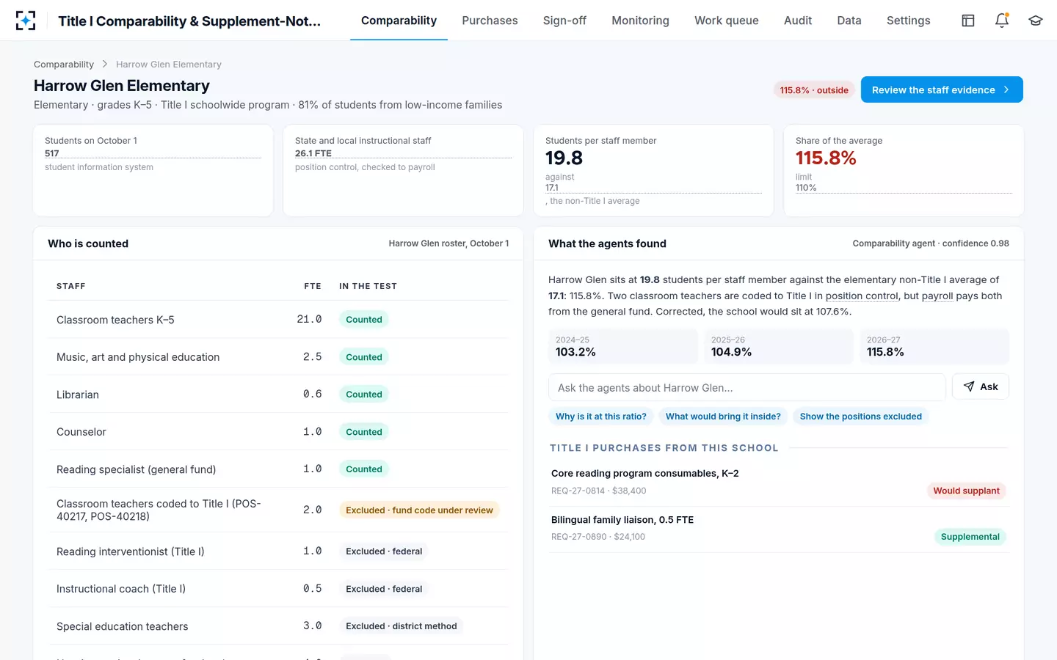
Task: Click the payroll link in summary
Action: [937, 296]
